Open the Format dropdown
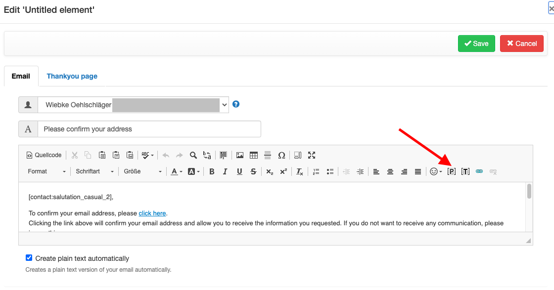The width and height of the screenshot is (554, 290). (x=46, y=171)
